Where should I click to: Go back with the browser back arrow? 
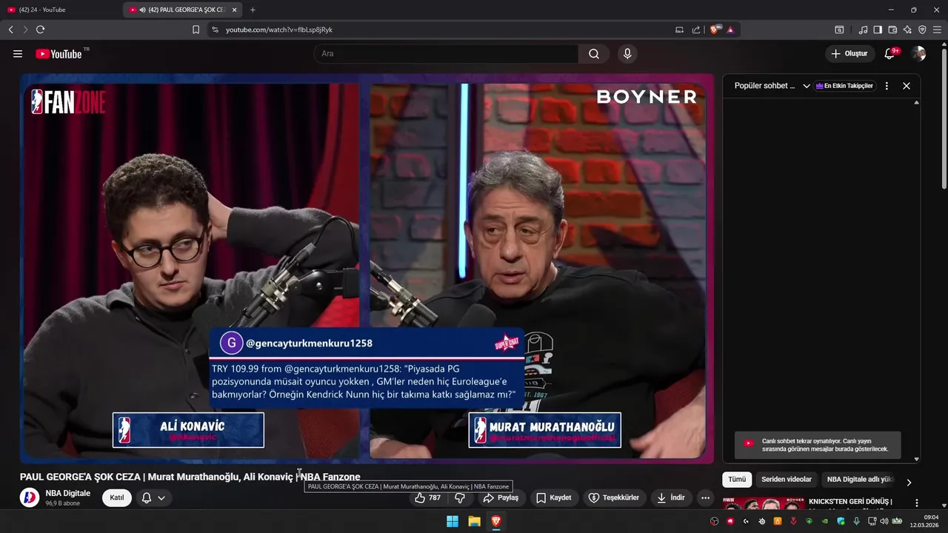tap(10, 30)
